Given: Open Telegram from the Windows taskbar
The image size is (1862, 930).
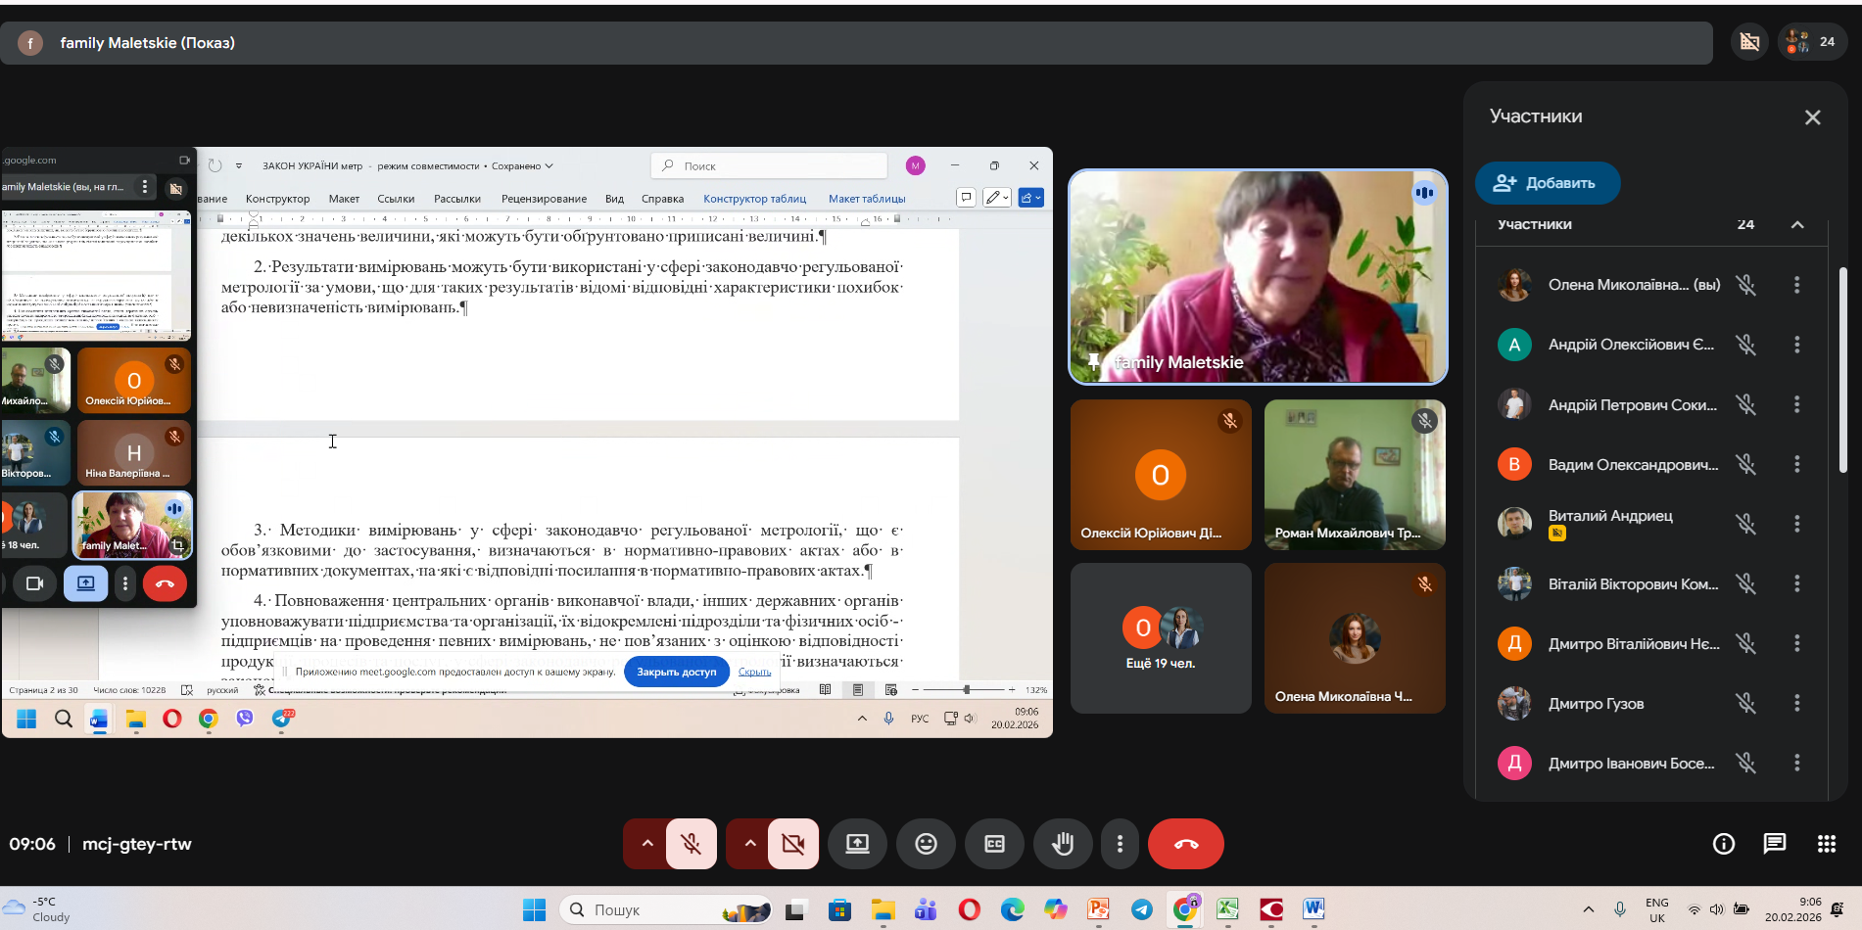Looking at the screenshot, I should 1142,910.
